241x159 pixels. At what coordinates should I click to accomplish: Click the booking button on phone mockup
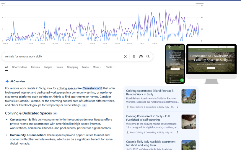point(175,69)
